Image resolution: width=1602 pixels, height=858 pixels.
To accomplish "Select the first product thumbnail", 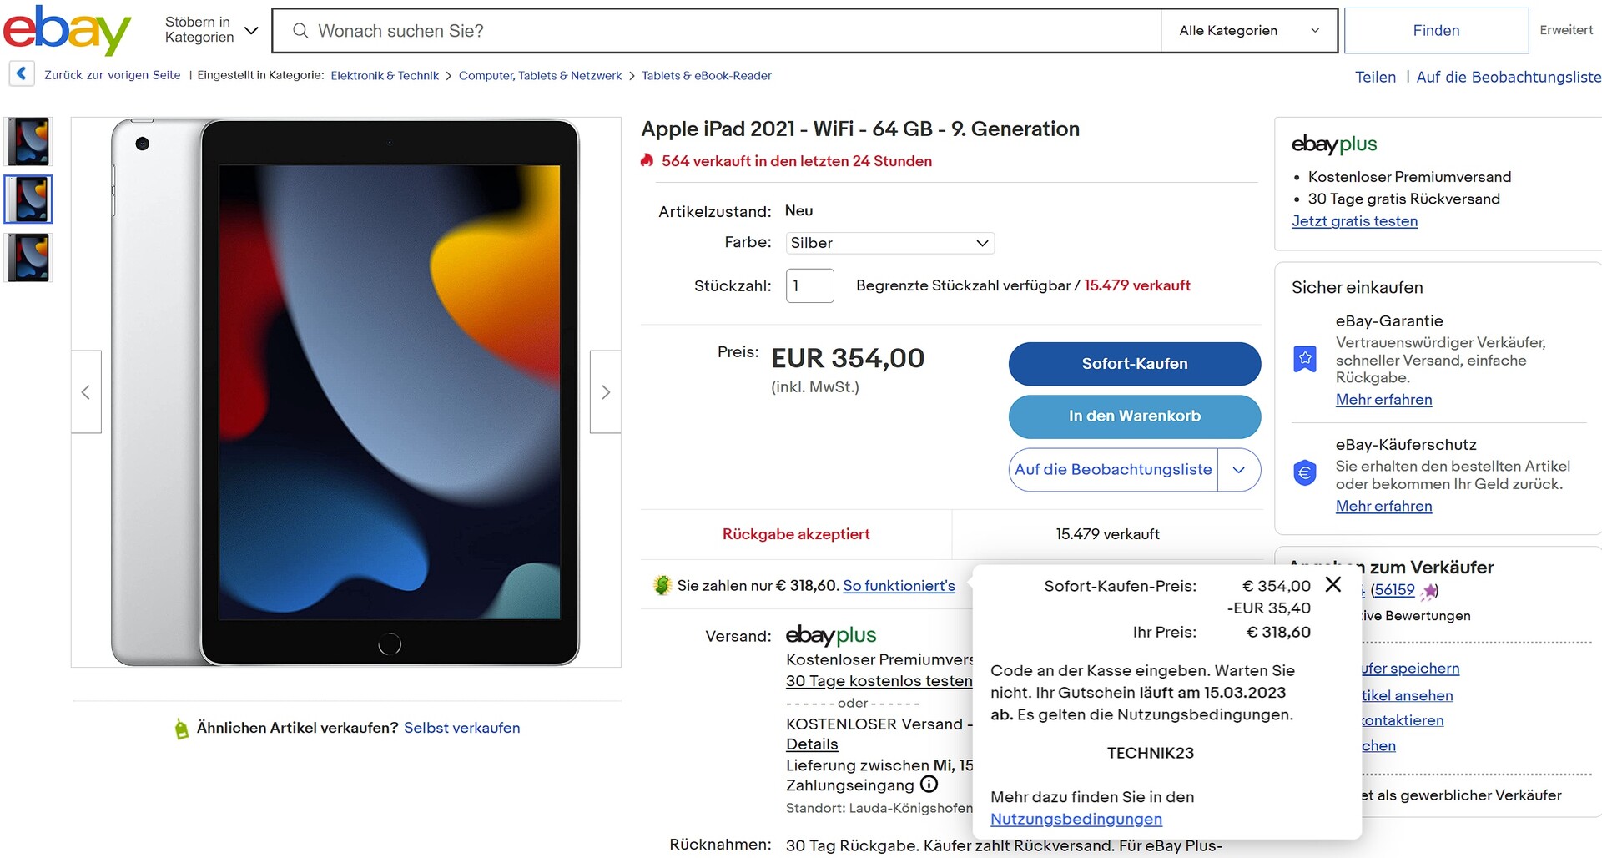I will coord(29,141).
